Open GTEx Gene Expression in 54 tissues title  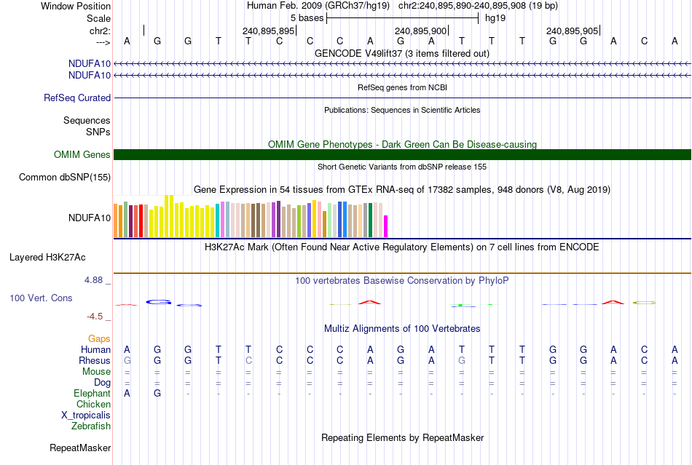point(402,189)
